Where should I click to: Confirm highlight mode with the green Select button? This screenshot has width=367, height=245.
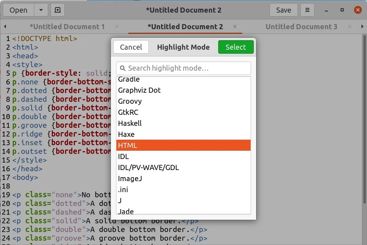coord(236,47)
